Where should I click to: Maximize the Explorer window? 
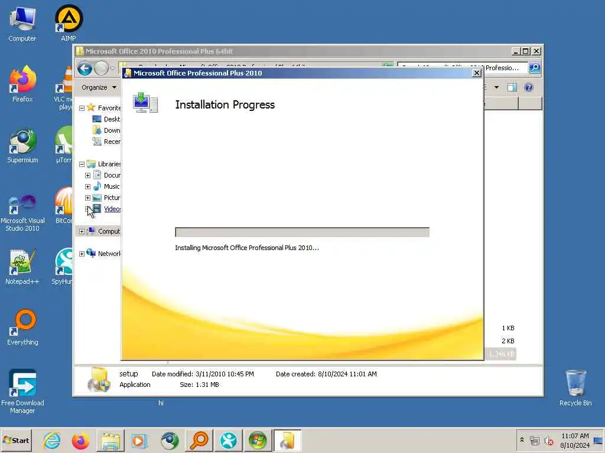tap(525, 51)
